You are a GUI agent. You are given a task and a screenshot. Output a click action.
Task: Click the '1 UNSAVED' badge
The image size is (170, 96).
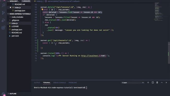coord(26,1)
